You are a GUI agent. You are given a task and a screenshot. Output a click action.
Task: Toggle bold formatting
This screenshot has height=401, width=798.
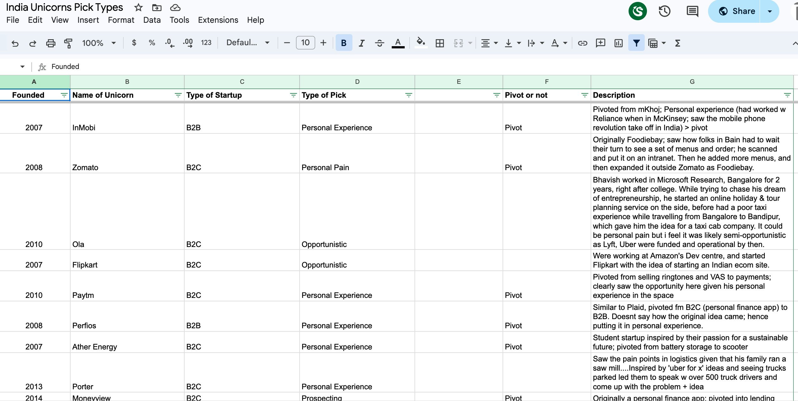click(x=344, y=43)
